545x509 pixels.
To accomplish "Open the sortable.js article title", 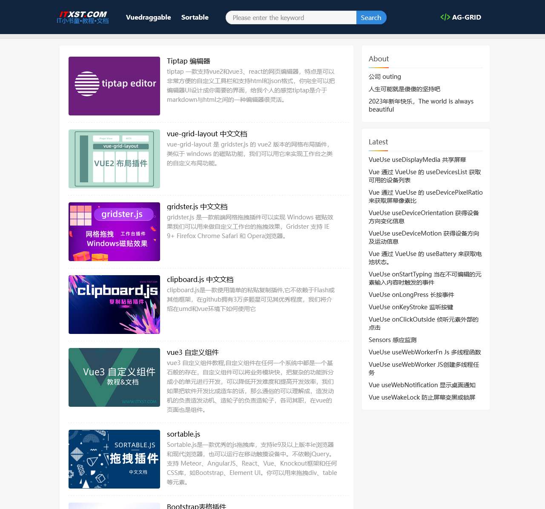I will tap(184, 434).
